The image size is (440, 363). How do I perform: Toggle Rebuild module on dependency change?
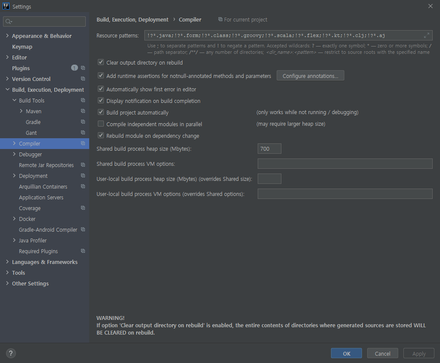tap(101, 135)
